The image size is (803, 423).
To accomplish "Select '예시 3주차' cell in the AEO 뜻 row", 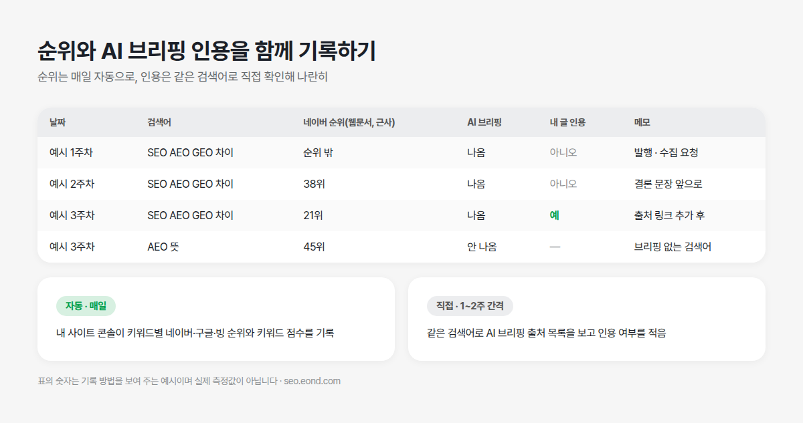I will (72, 247).
